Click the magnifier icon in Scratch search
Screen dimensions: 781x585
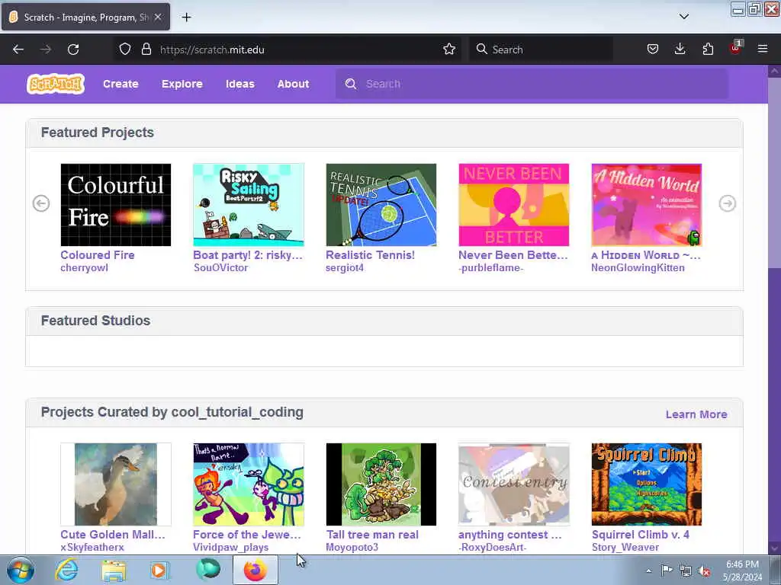351,84
